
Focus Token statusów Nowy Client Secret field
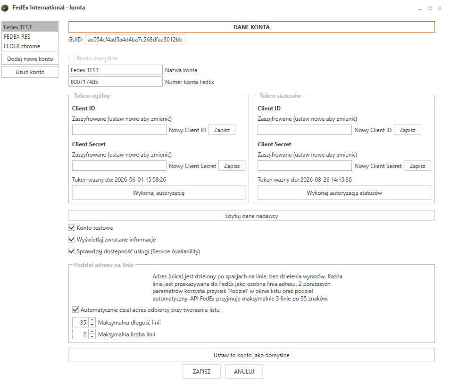point(305,166)
